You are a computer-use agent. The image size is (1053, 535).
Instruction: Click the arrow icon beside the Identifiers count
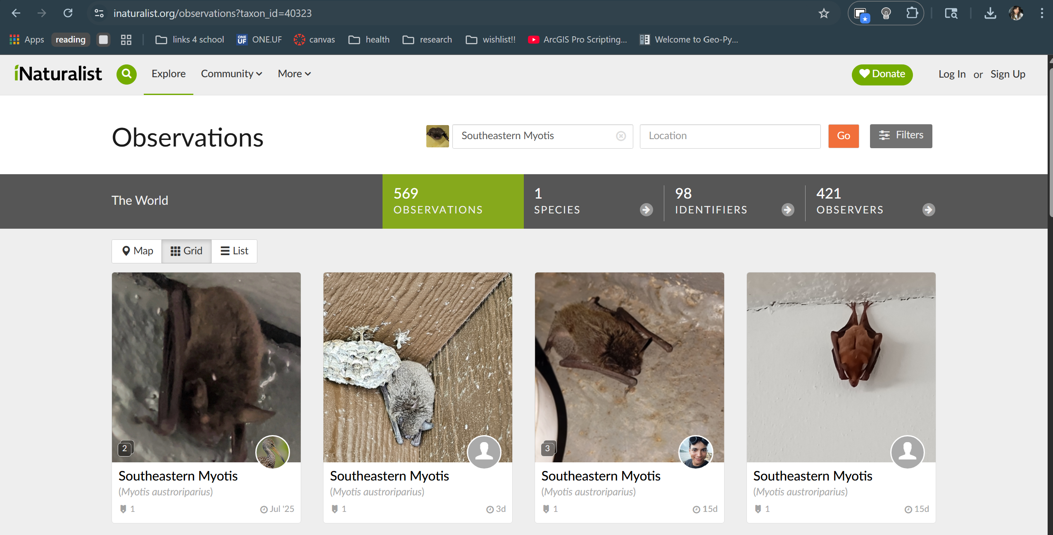point(787,210)
